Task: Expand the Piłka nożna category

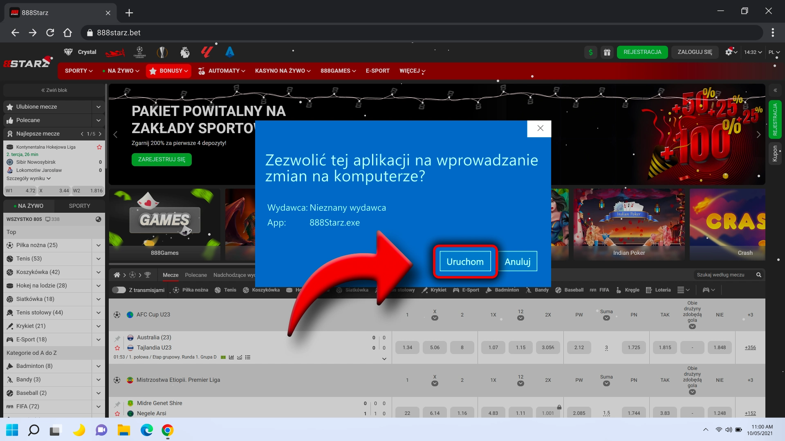Action: (98, 245)
